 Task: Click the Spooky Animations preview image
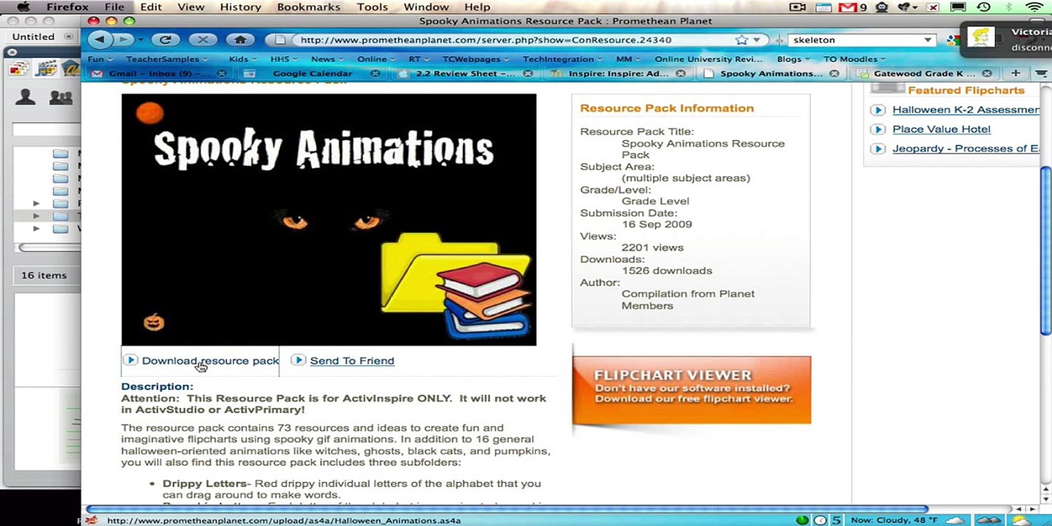[329, 219]
